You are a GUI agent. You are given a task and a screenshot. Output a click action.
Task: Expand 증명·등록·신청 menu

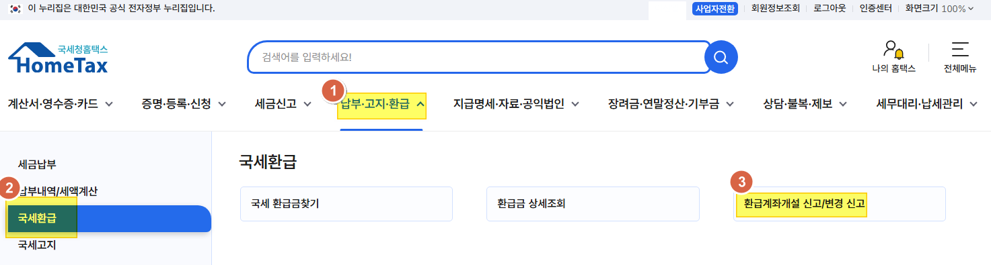coord(183,104)
